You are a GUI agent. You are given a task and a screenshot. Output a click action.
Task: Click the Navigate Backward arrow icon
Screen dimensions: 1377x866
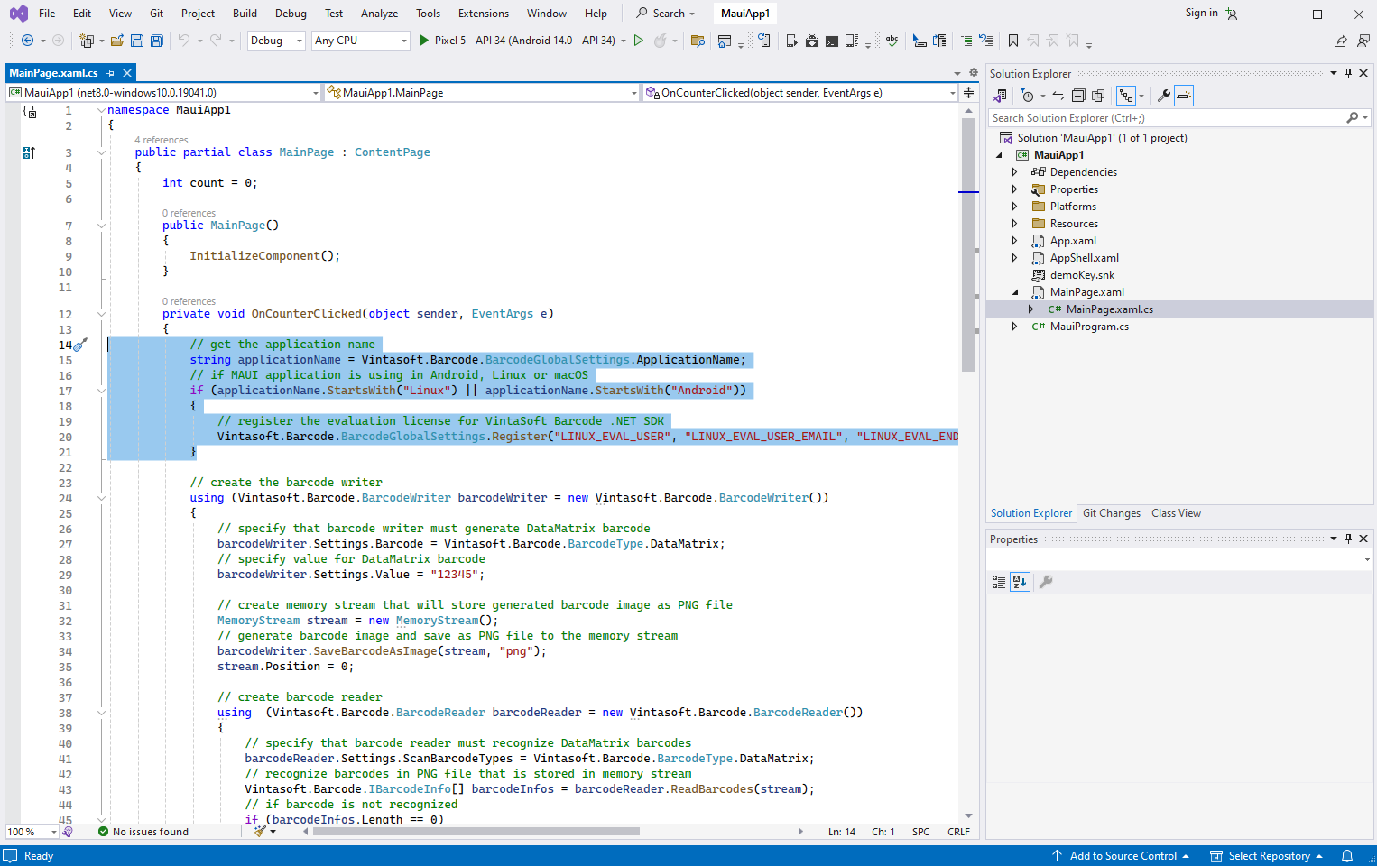27,41
